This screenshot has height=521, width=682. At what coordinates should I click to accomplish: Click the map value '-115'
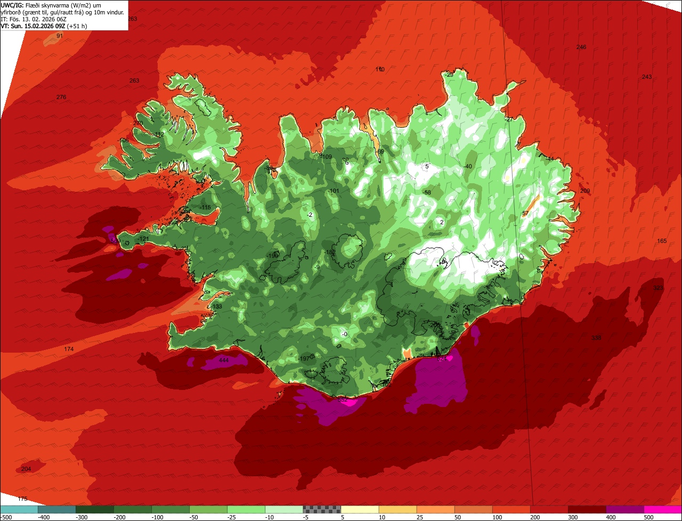pyautogui.click(x=205, y=207)
